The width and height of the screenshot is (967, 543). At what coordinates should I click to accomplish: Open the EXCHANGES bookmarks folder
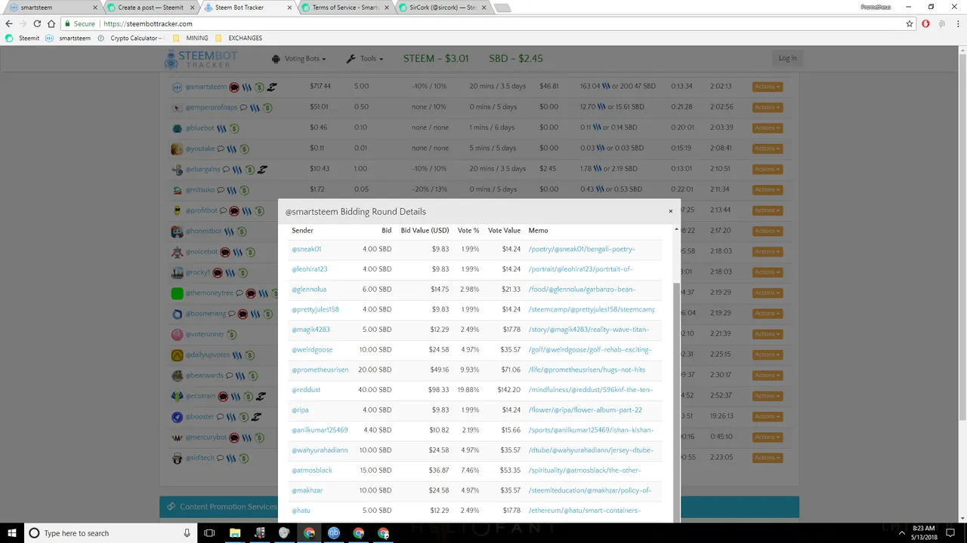(x=239, y=38)
